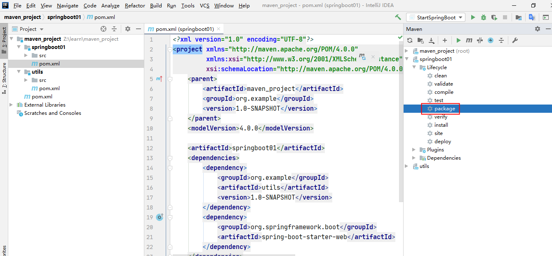Collapse all in the Project panel
The height and width of the screenshot is (256, 552).
coord(114,29)
